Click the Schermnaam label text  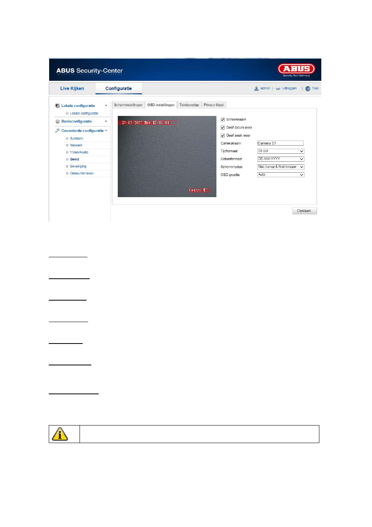tap(236, 120)
